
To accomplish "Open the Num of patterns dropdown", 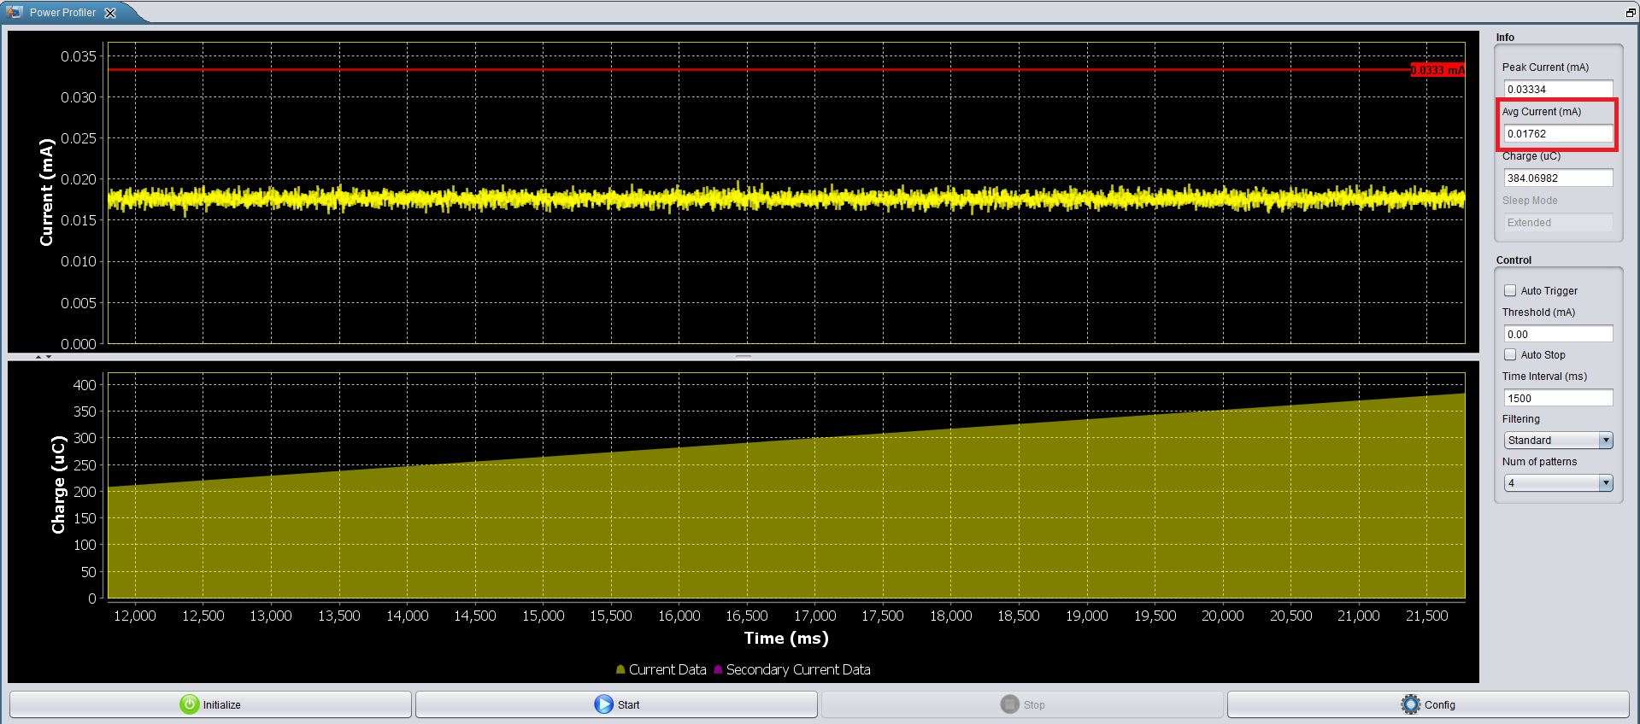I will [1558, 482].
